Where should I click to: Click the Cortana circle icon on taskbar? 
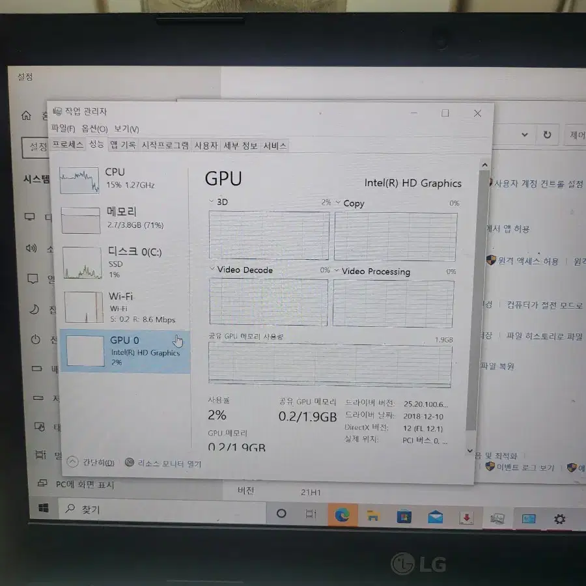(x=281, y=514)
